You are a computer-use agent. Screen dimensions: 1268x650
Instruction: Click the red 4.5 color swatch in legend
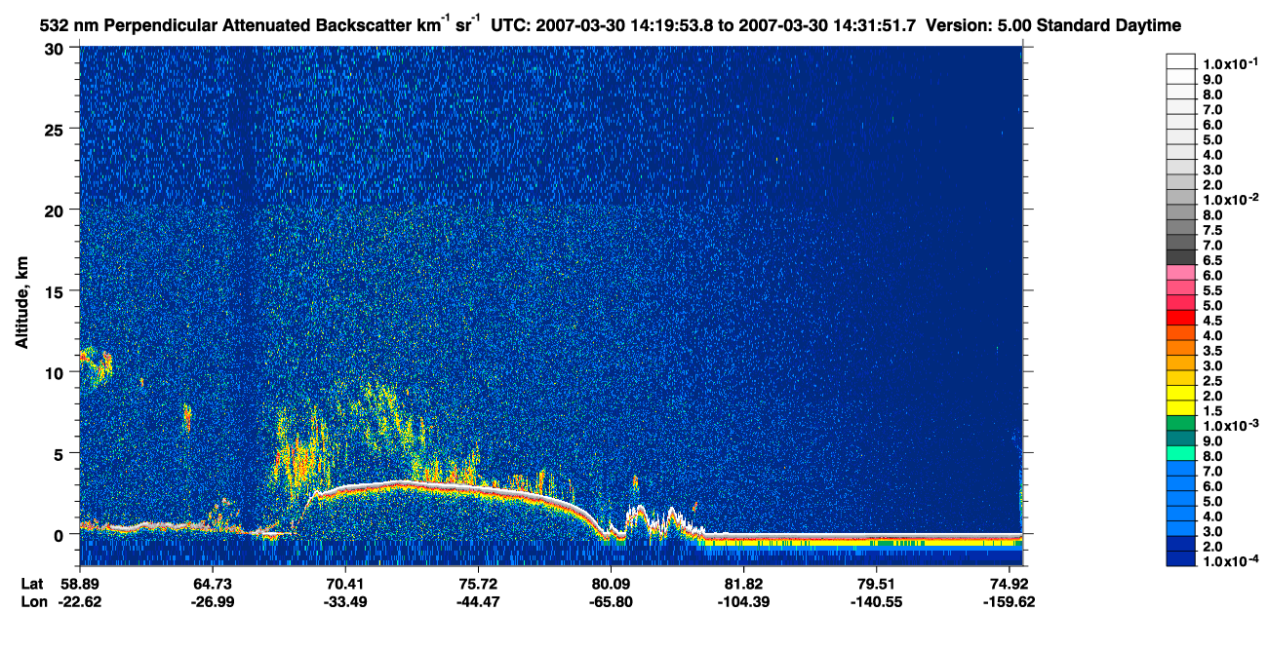click(1181, 319)
